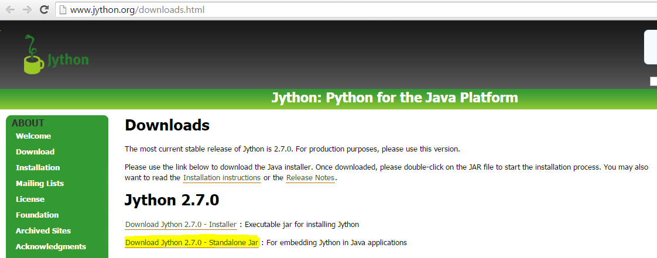Click the sentence about most current stable release
Viewport: 657px width, 258px height.
[x=292, y=149]
